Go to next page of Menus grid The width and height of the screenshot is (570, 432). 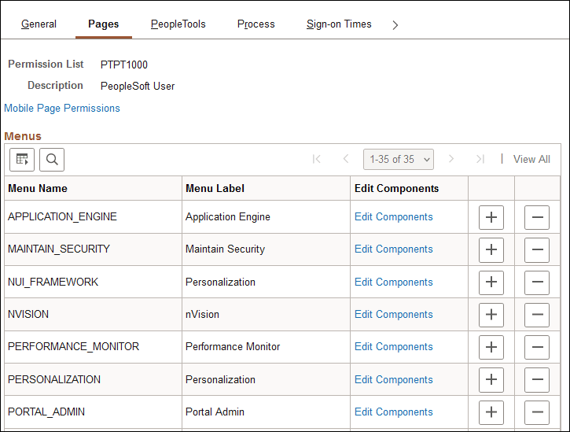tap(451, 159)
